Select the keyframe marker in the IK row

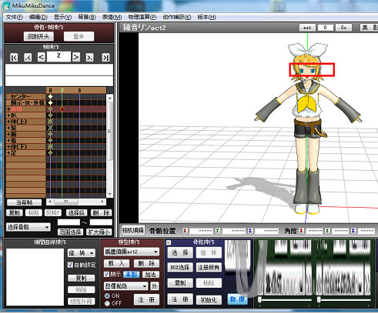coord(51,115)
